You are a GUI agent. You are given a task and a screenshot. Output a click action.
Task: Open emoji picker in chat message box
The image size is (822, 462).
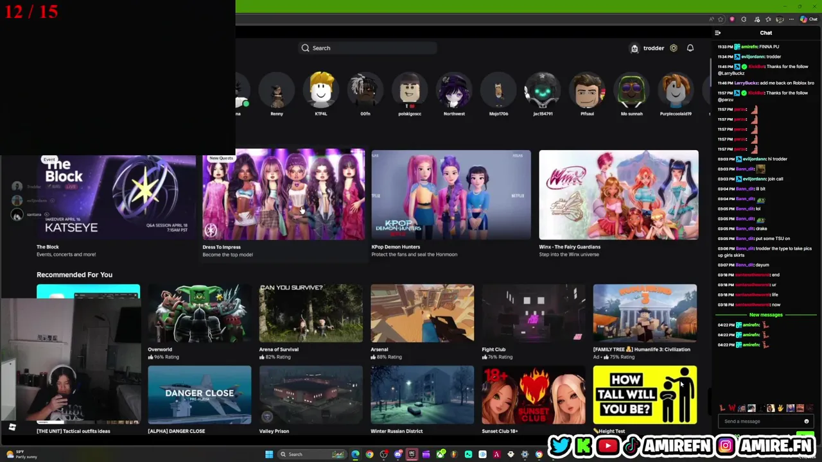click(x=807, y=422)
